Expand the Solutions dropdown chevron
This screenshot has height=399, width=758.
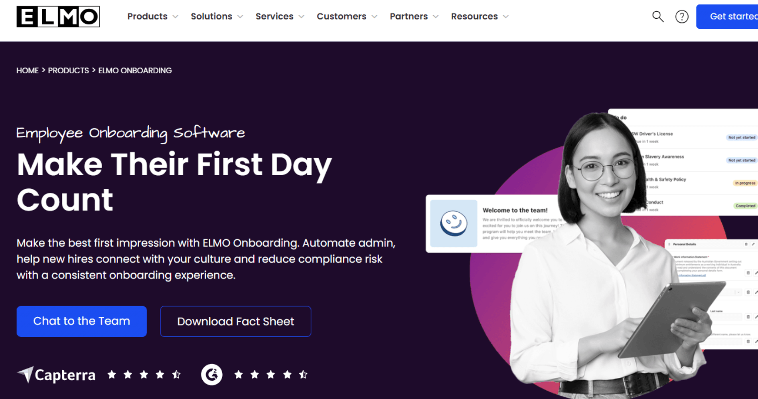coord(240,17)
